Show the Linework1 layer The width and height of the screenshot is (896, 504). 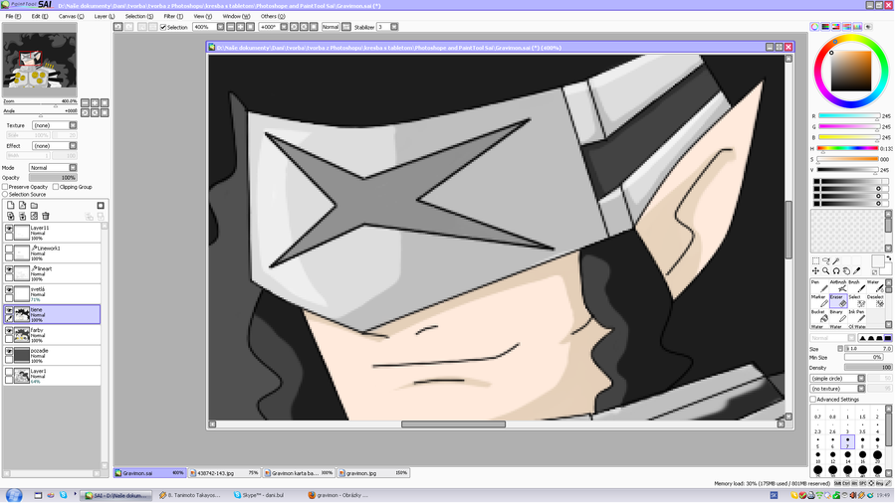coord(9,249)
